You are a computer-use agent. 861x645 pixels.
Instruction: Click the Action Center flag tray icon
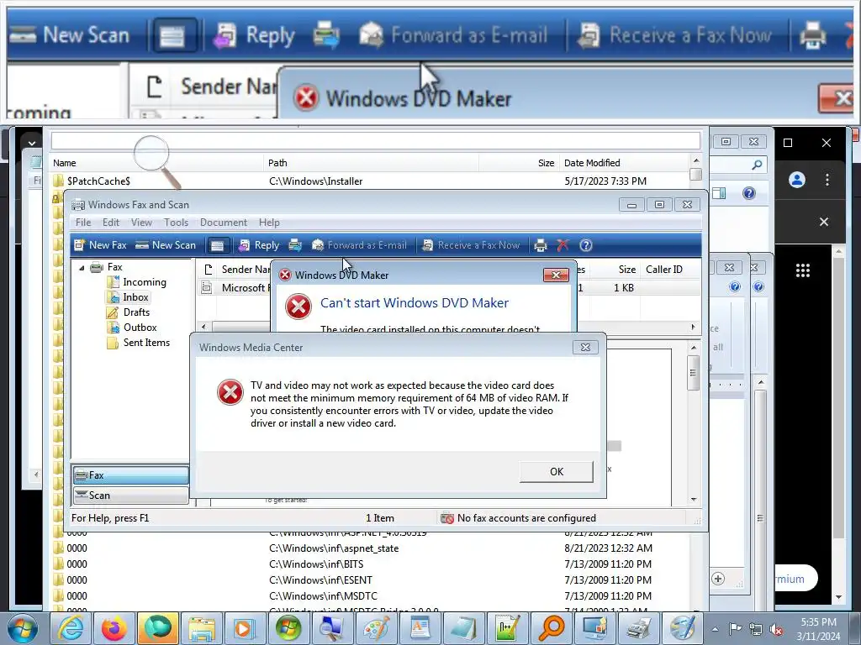pos(735,629)
